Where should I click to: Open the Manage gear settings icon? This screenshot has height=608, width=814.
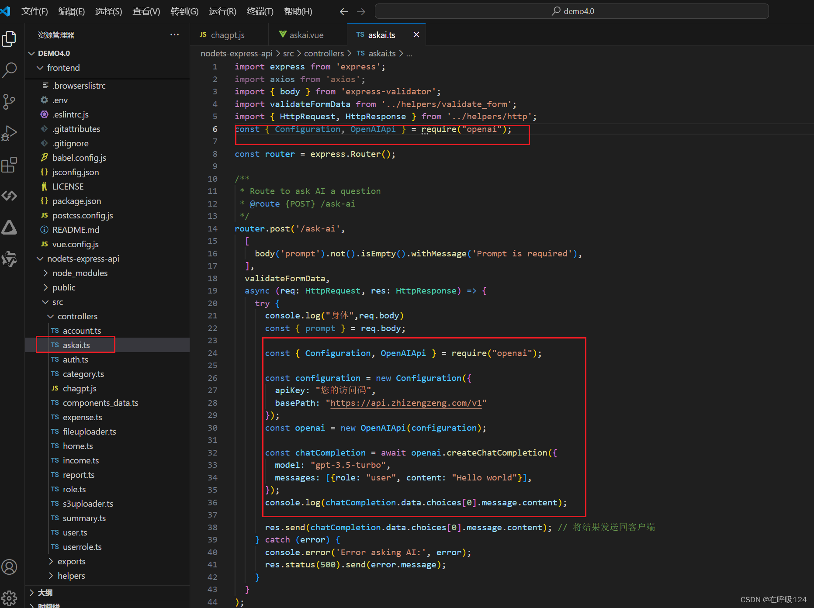click(x=9, y=598)
